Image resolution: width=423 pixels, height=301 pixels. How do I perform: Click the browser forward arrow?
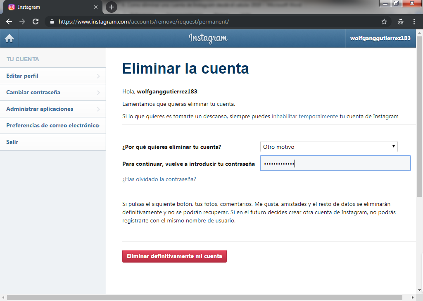point(22,21)
